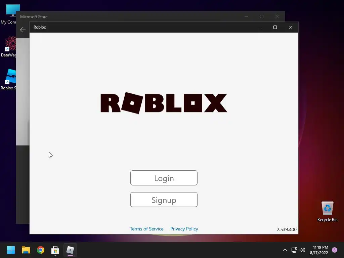Close the Microsoft Store window
This screenshot has height=258, width=344.
[x=277, y=16]
